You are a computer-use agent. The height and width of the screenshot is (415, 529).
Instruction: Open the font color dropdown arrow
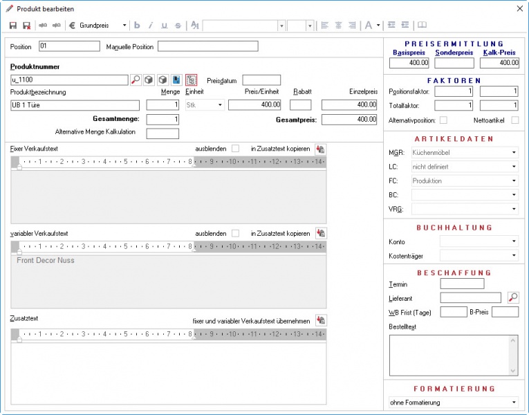point(378,25)
